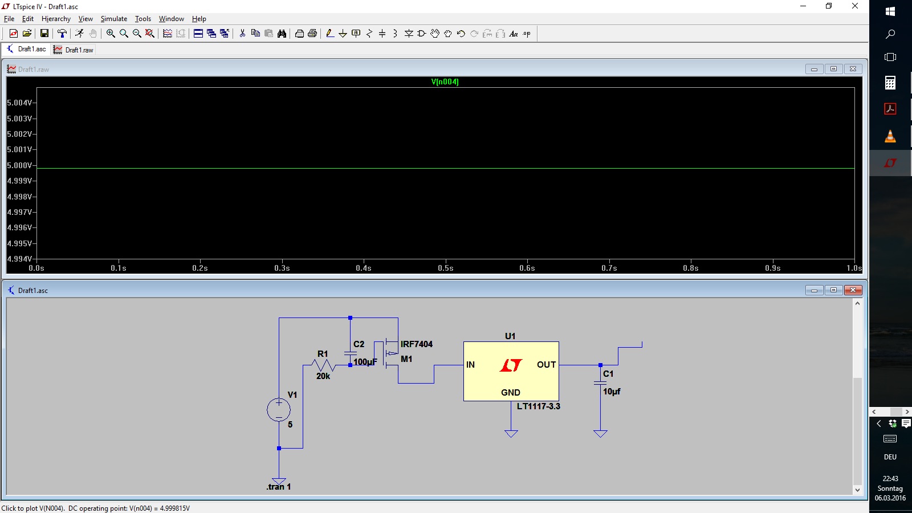Open the File menu
Viewport: 912px width, 513px height.
(x=9, y=19)
